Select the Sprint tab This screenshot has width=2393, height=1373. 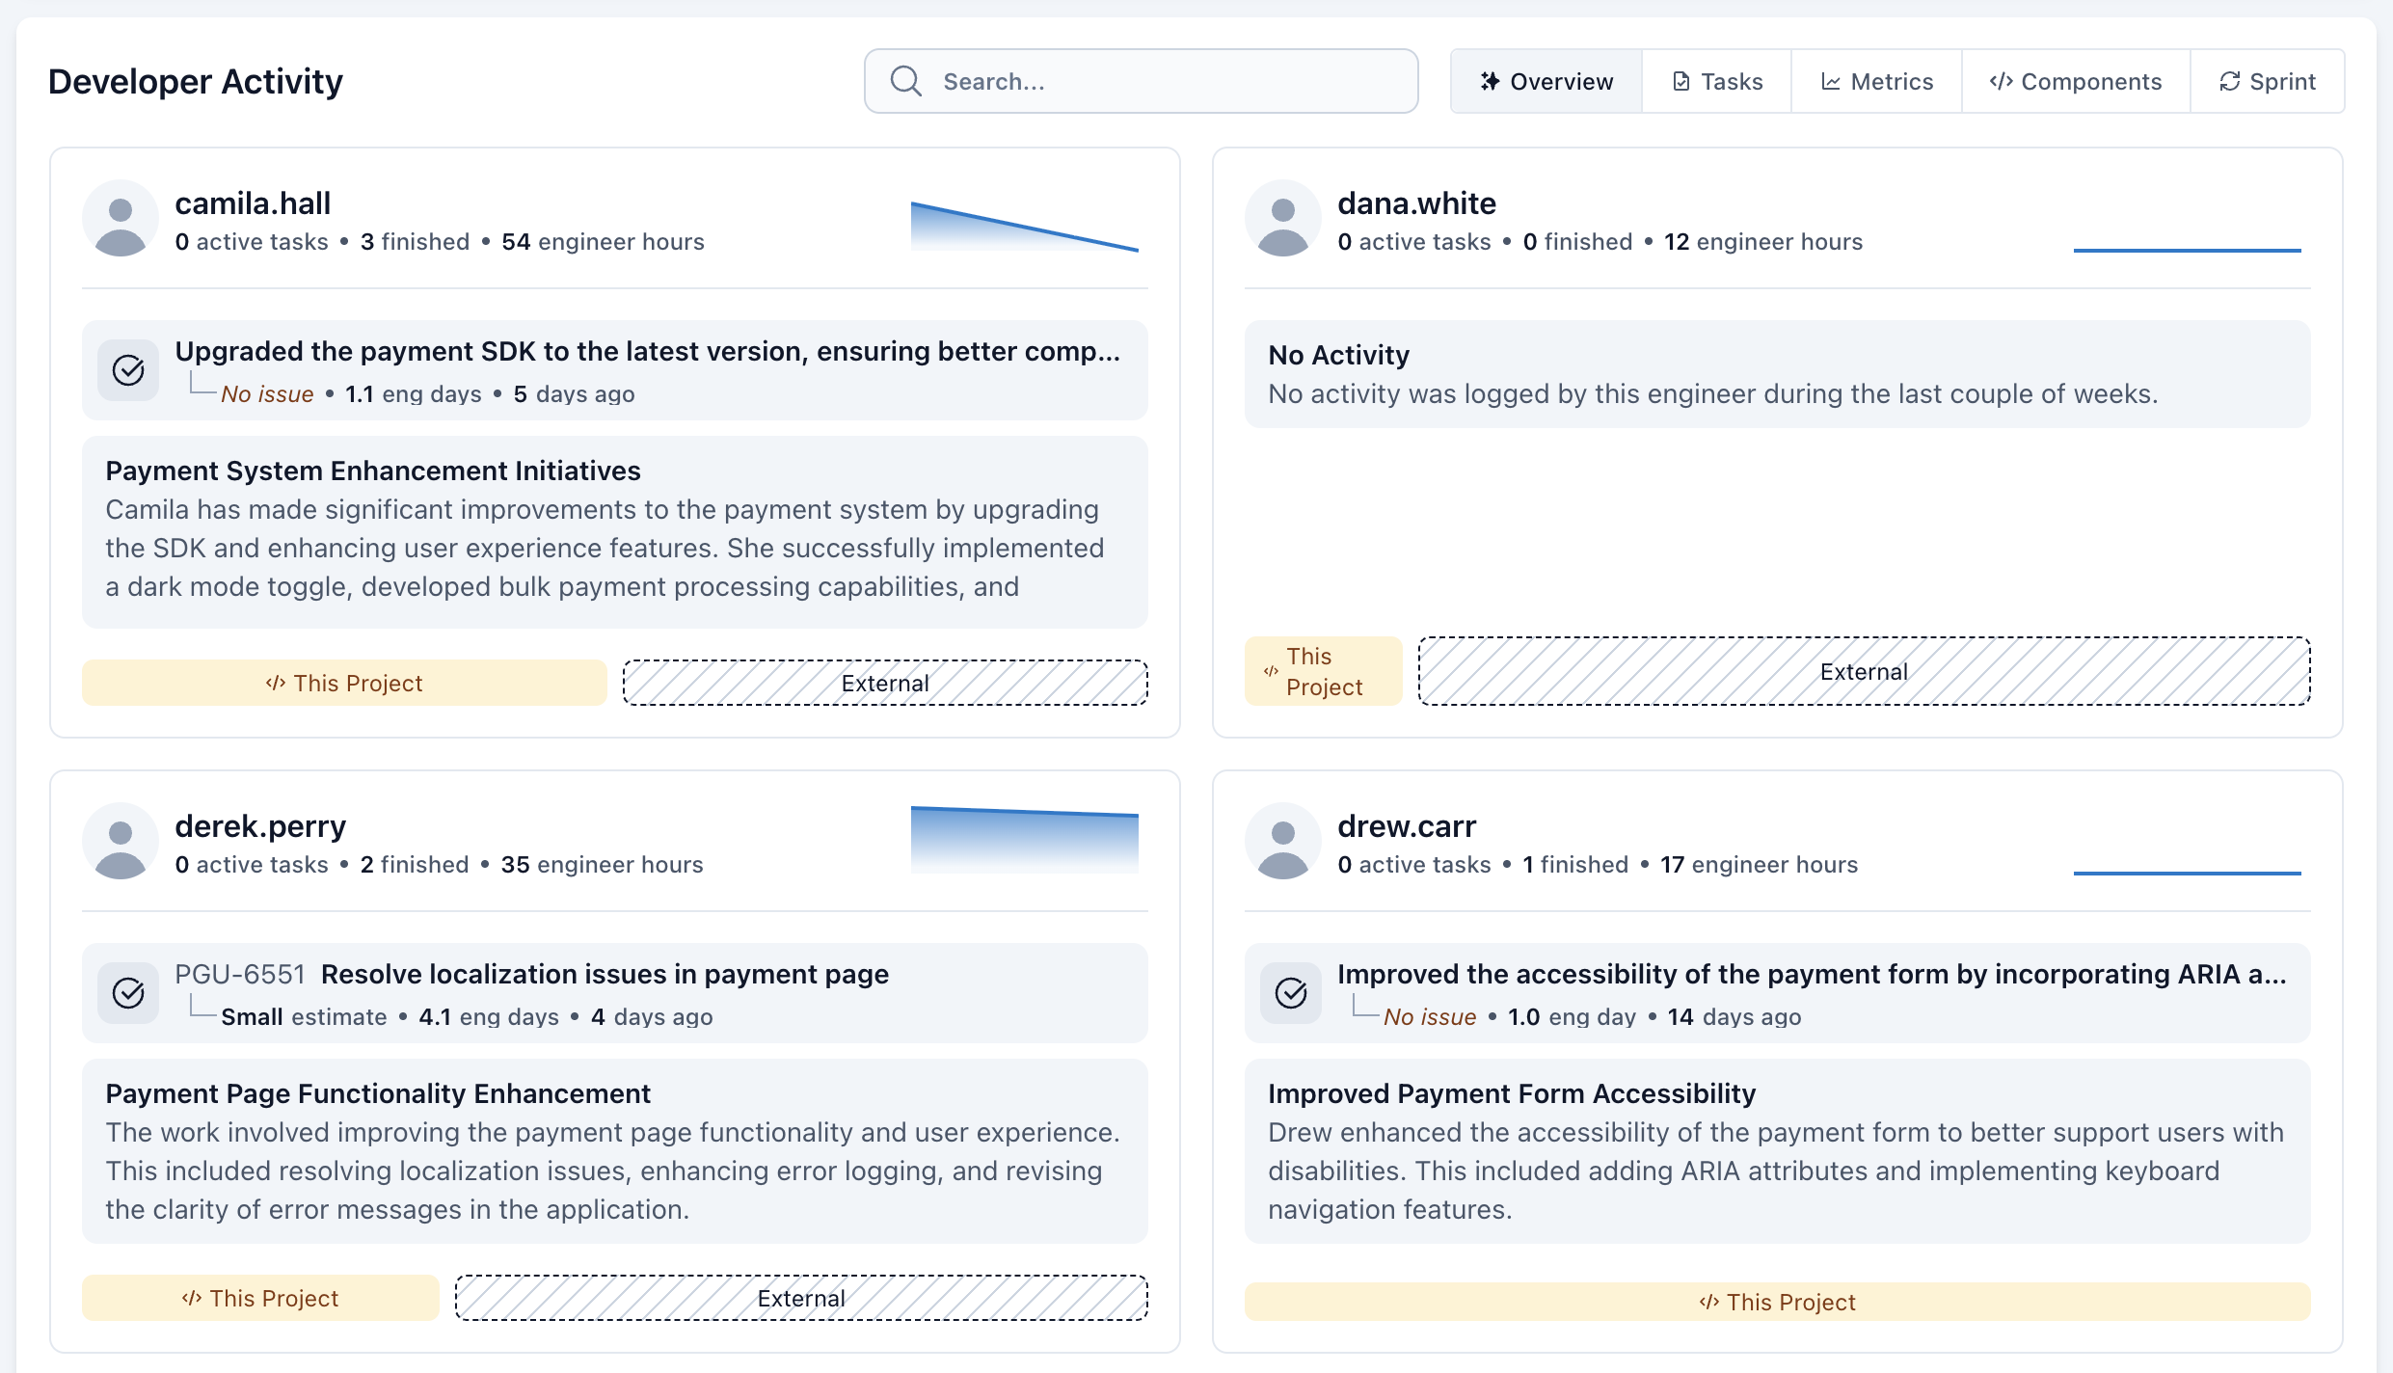coord(2267,82)
